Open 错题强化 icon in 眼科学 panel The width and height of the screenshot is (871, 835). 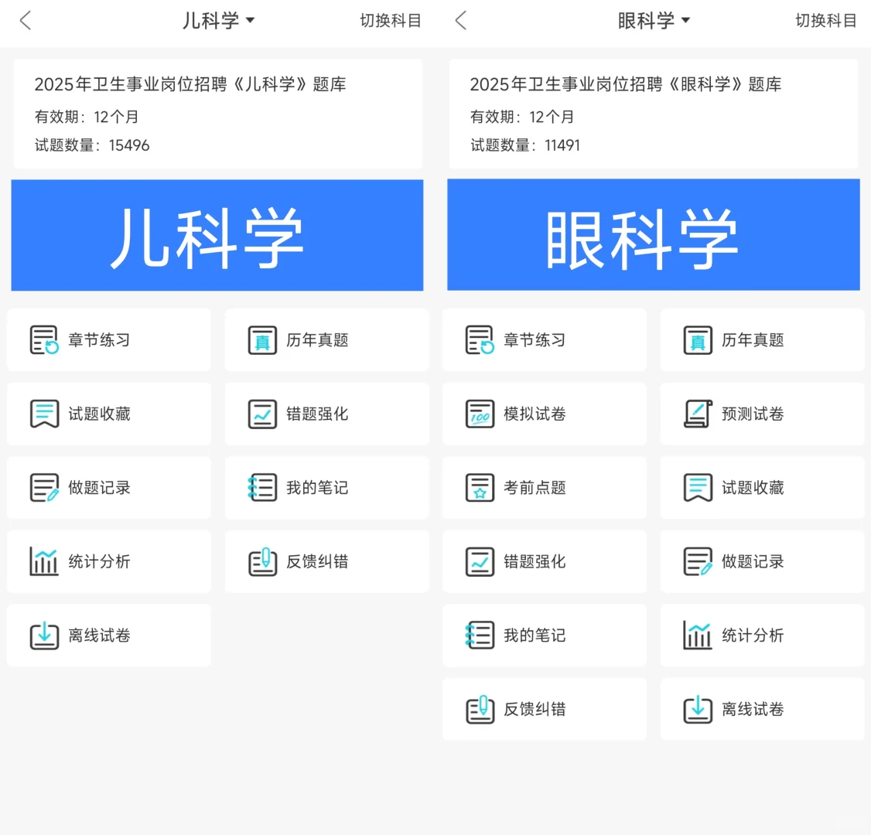[480, 561]
